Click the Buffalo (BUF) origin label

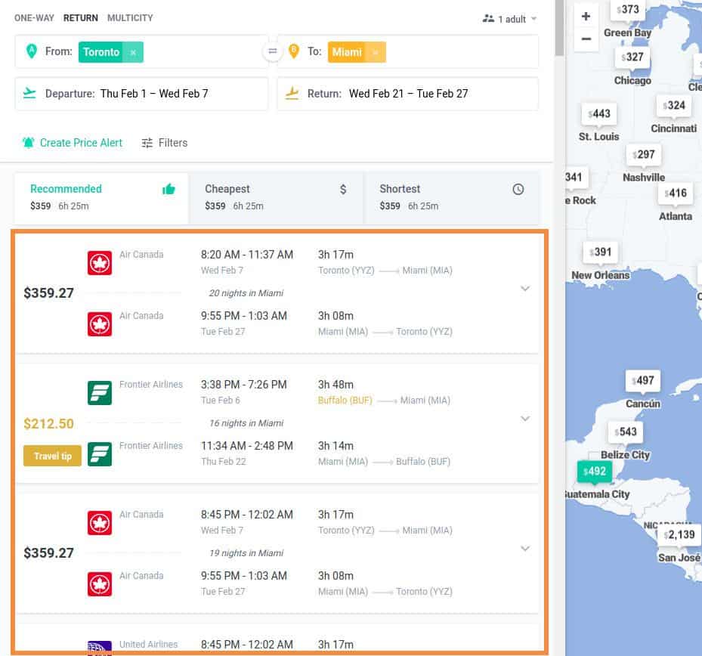[x=345, y=401]
